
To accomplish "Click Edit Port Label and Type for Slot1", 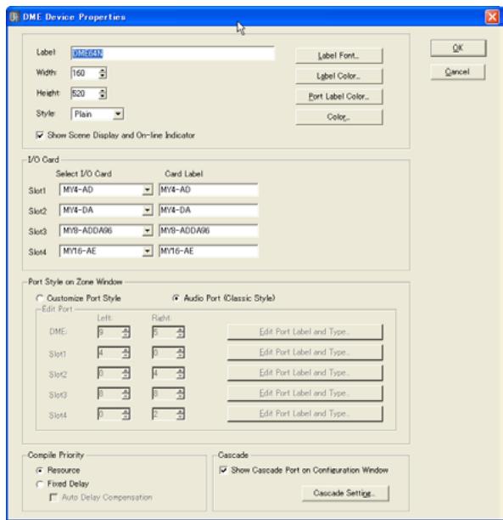I will coord(305,353).
